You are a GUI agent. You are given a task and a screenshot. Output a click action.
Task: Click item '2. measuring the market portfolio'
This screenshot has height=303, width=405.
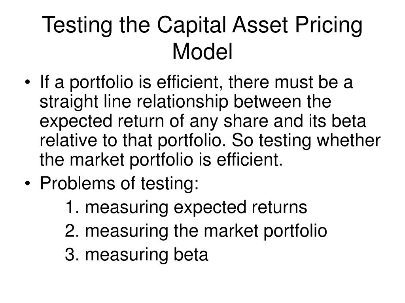click(196, 231)
